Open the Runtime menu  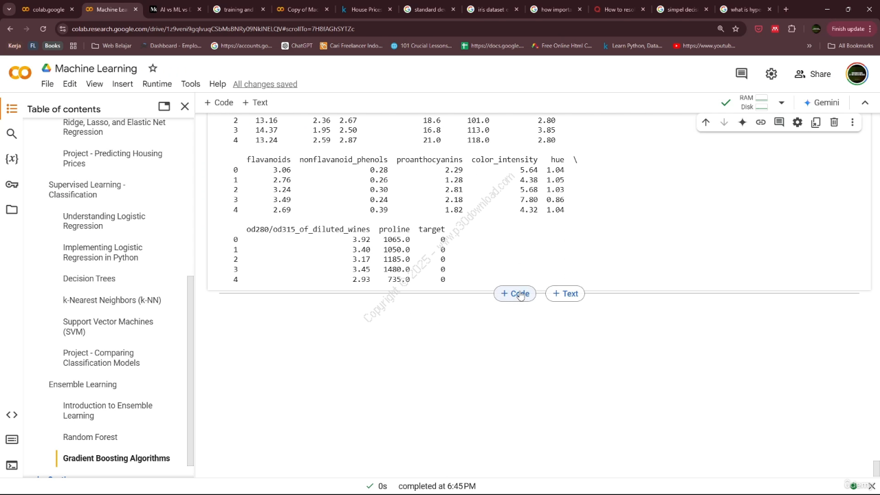click(x=157, y=84)
